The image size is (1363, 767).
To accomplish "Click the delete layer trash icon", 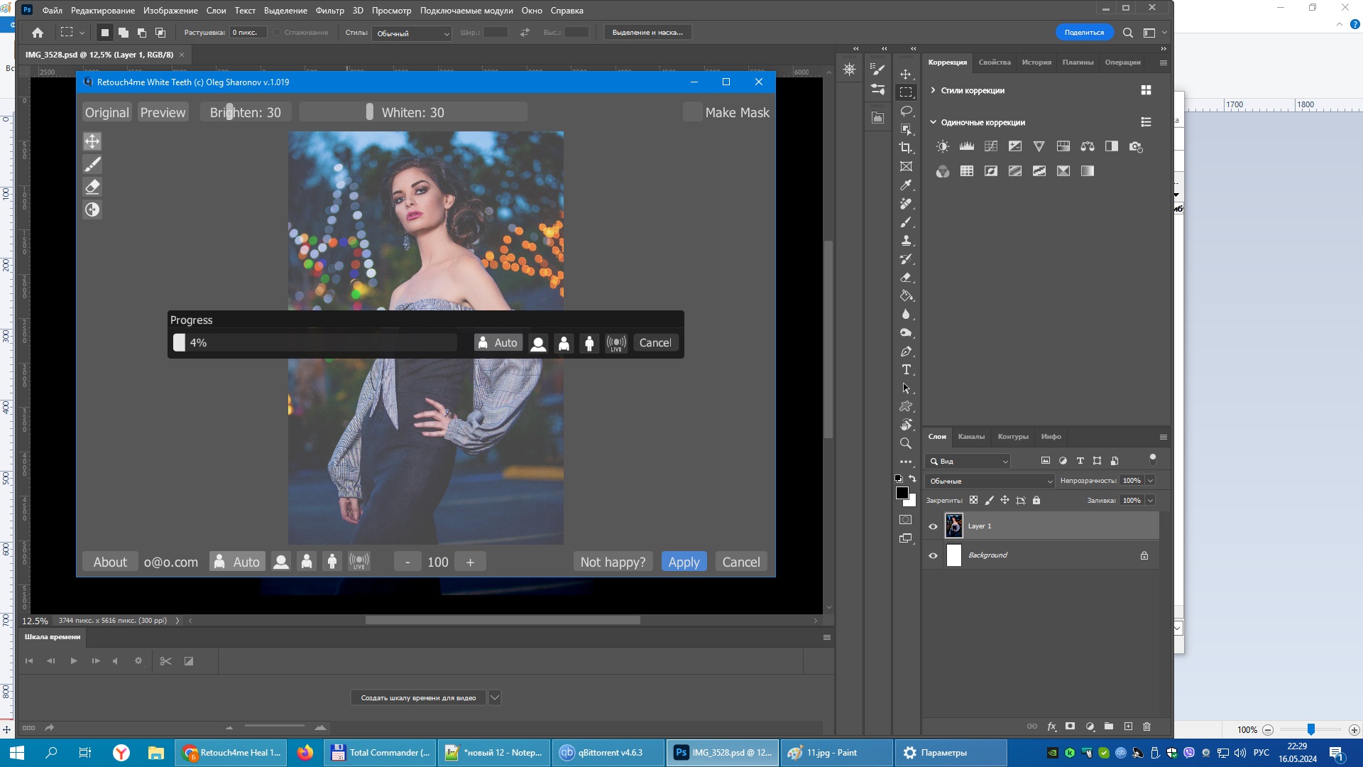I will click(x=1146, y=727).
